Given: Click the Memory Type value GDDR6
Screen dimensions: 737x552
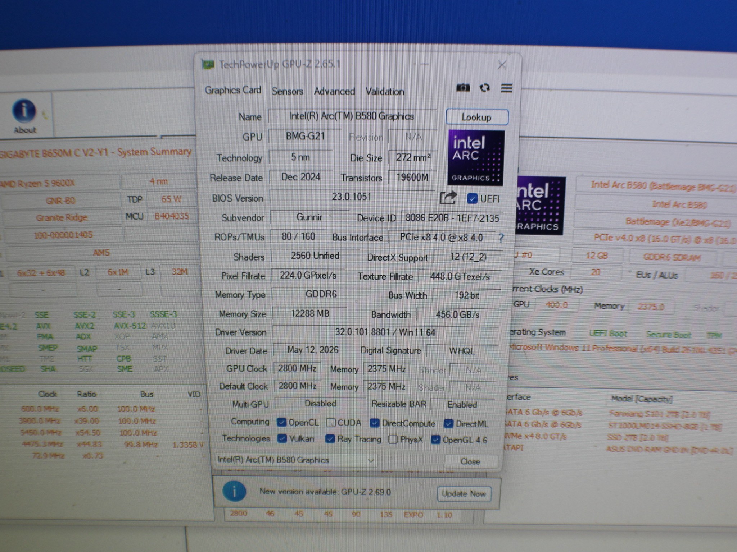Looking at the screenshot, I should [x=321, y=294].
